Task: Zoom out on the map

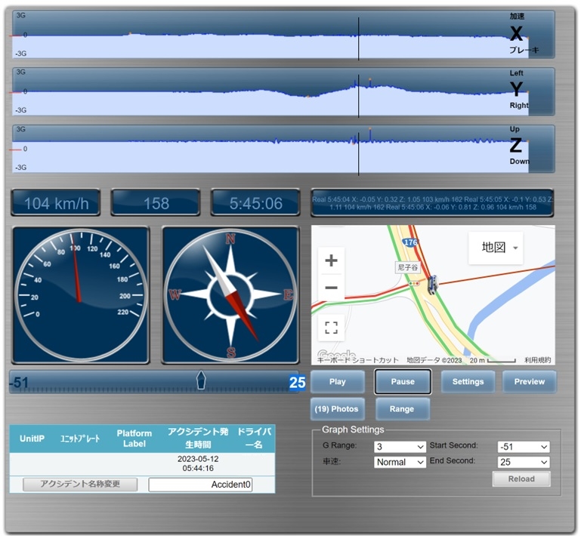Action: pos(331,288)
